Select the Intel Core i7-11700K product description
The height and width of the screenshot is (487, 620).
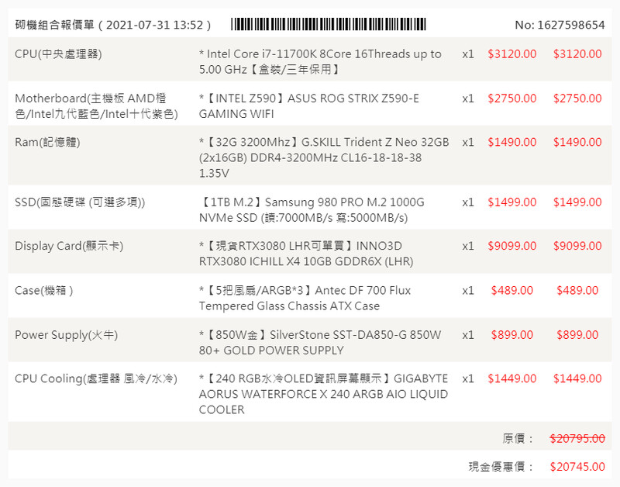(x=320, y=61)
